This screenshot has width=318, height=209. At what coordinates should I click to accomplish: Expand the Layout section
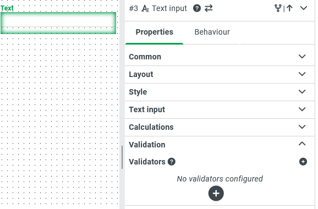click(x=220, y=74)
